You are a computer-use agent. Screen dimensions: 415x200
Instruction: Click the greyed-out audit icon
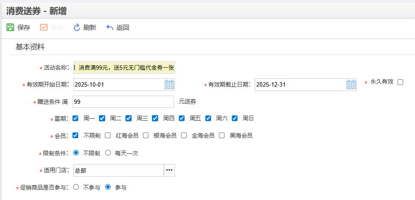[x=44, y=27]
